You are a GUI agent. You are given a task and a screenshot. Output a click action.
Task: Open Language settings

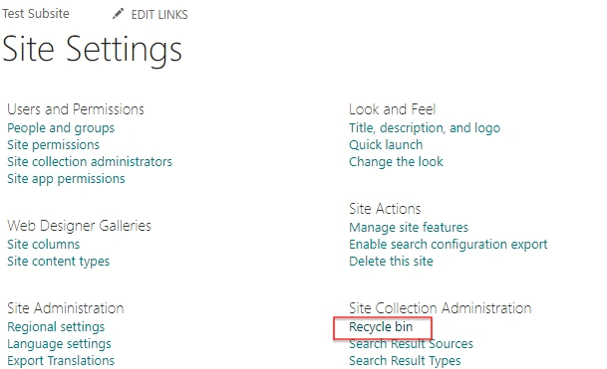[x=59, y=344]
